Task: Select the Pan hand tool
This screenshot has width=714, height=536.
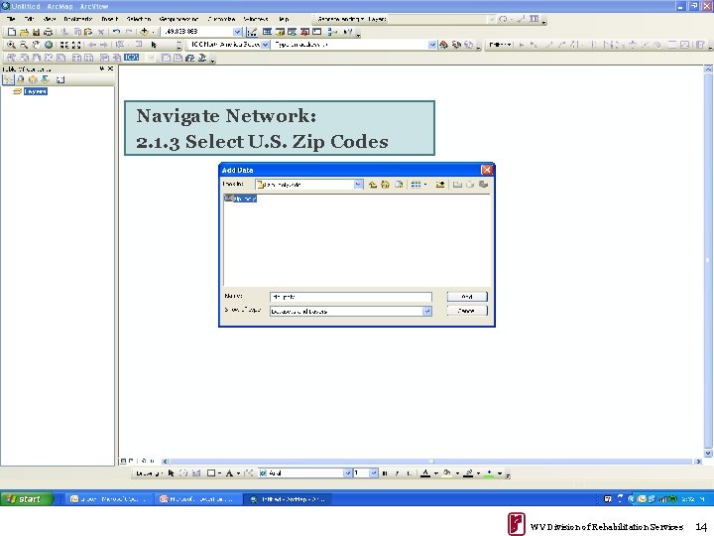Action: 36,45
